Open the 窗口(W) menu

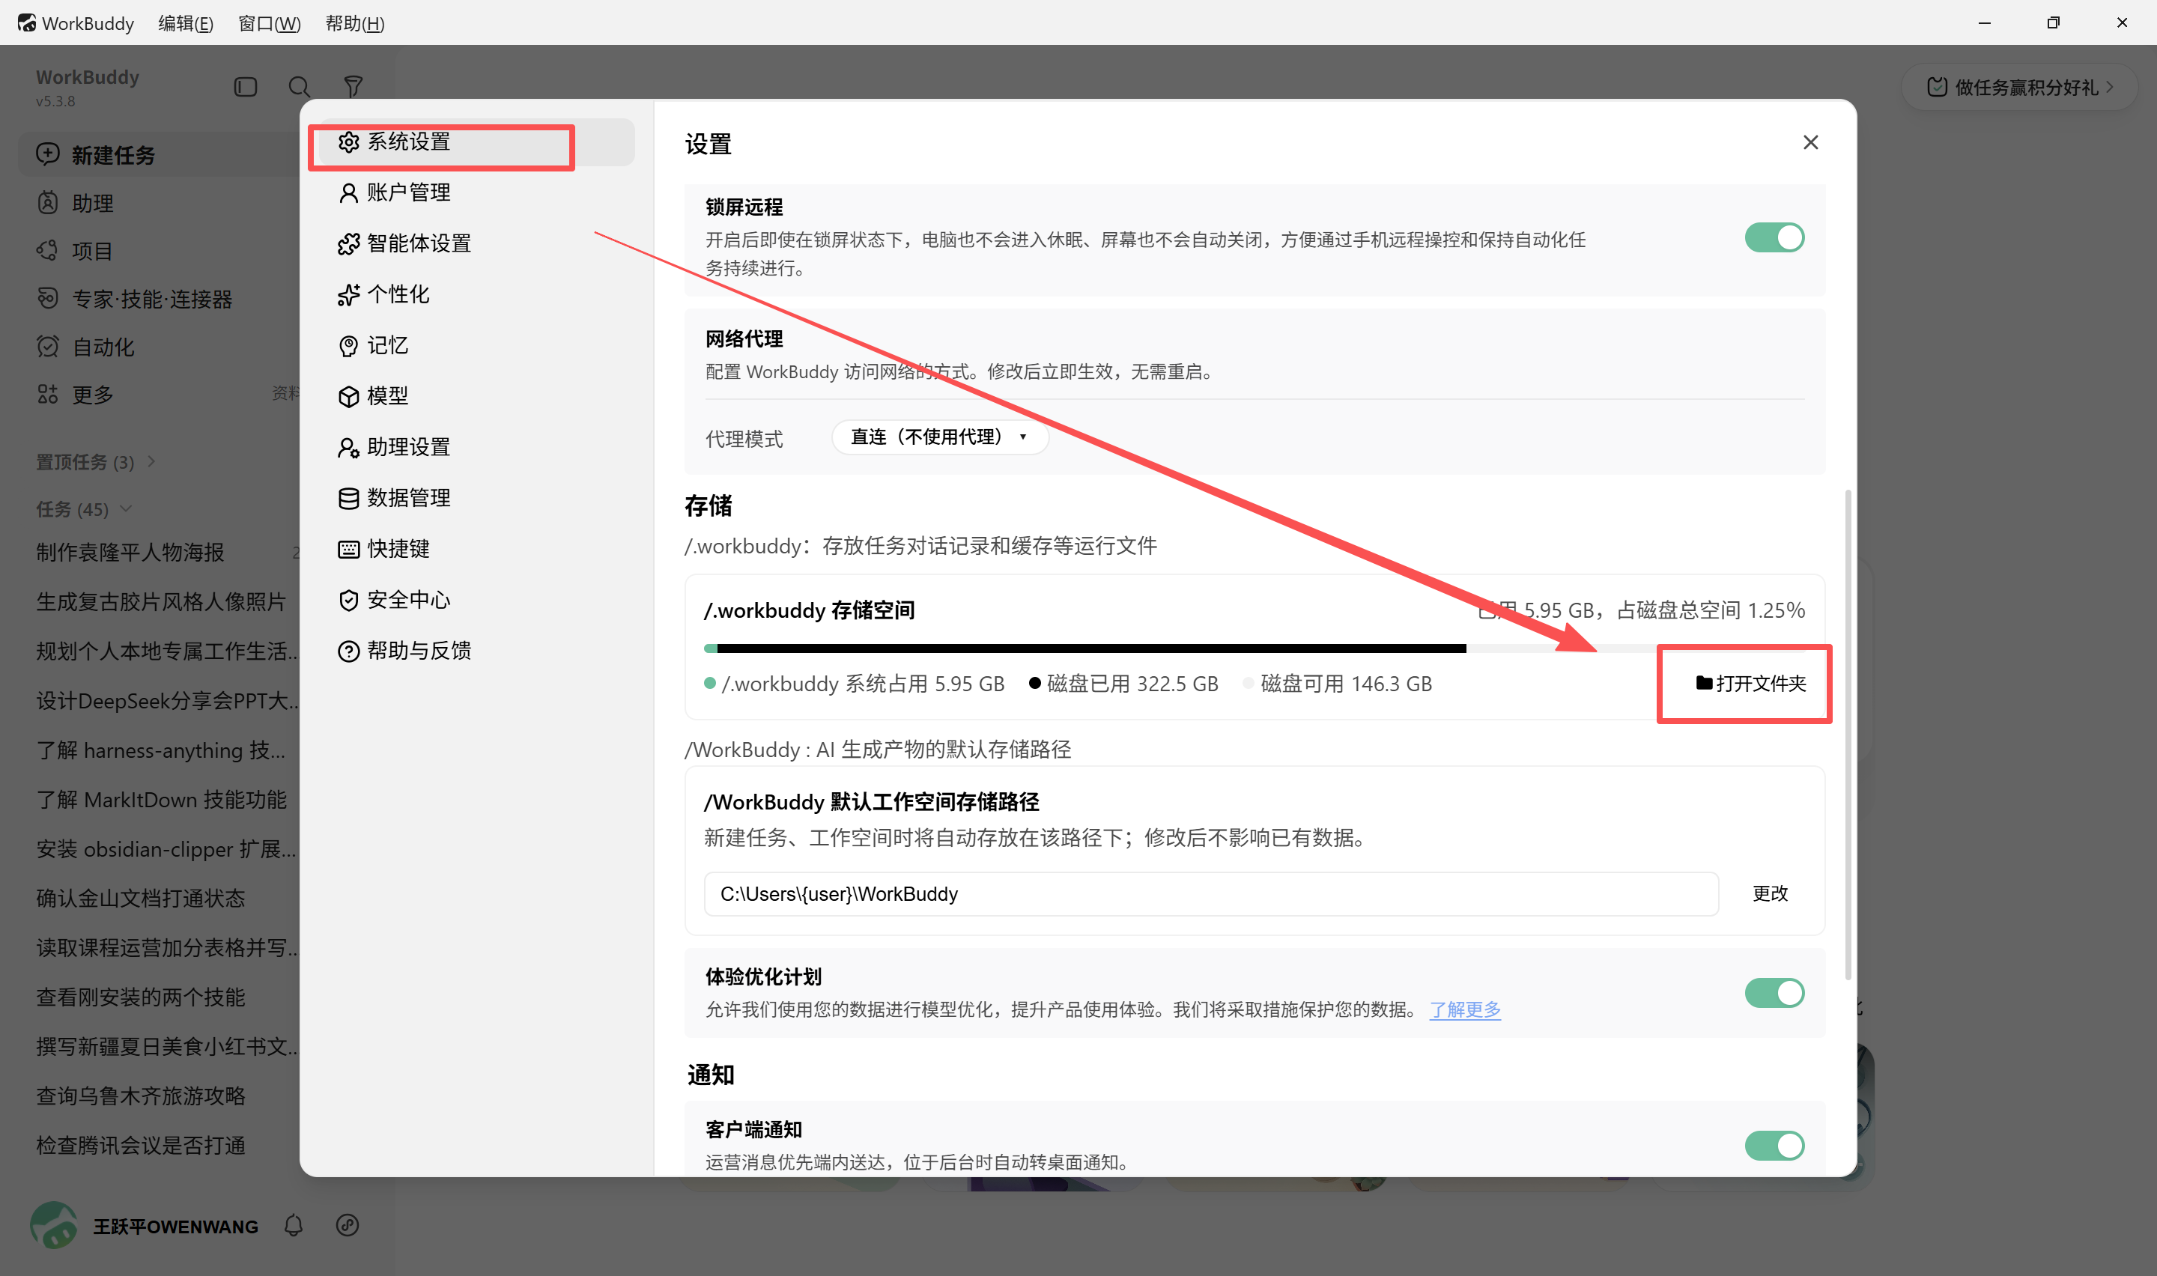coord(269,23)
